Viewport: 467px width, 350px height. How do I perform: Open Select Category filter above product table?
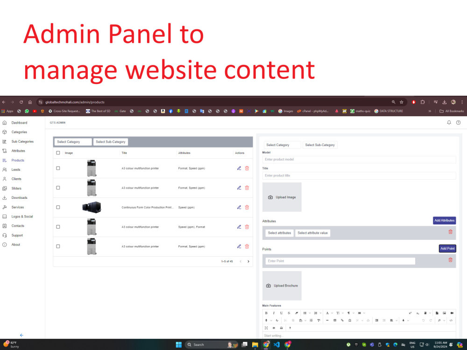73,142
